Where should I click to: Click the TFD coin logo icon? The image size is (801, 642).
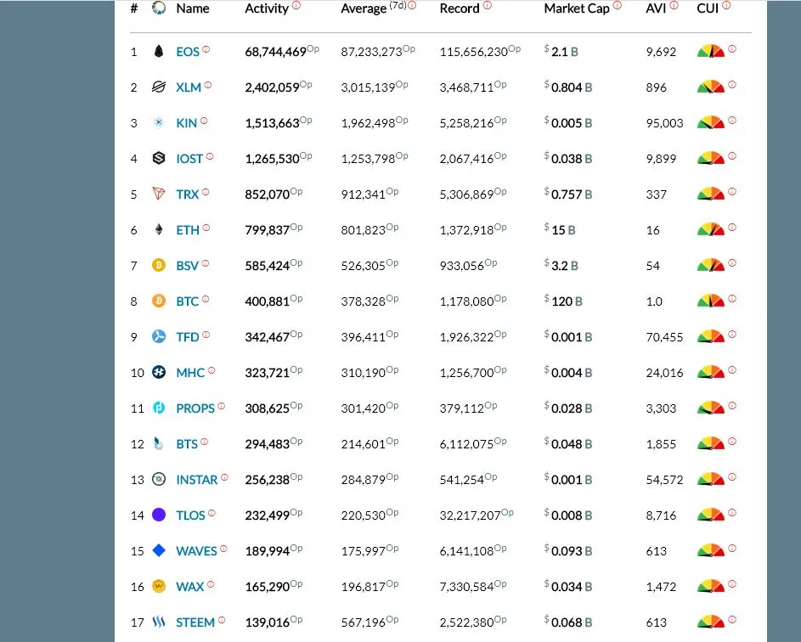159,336
